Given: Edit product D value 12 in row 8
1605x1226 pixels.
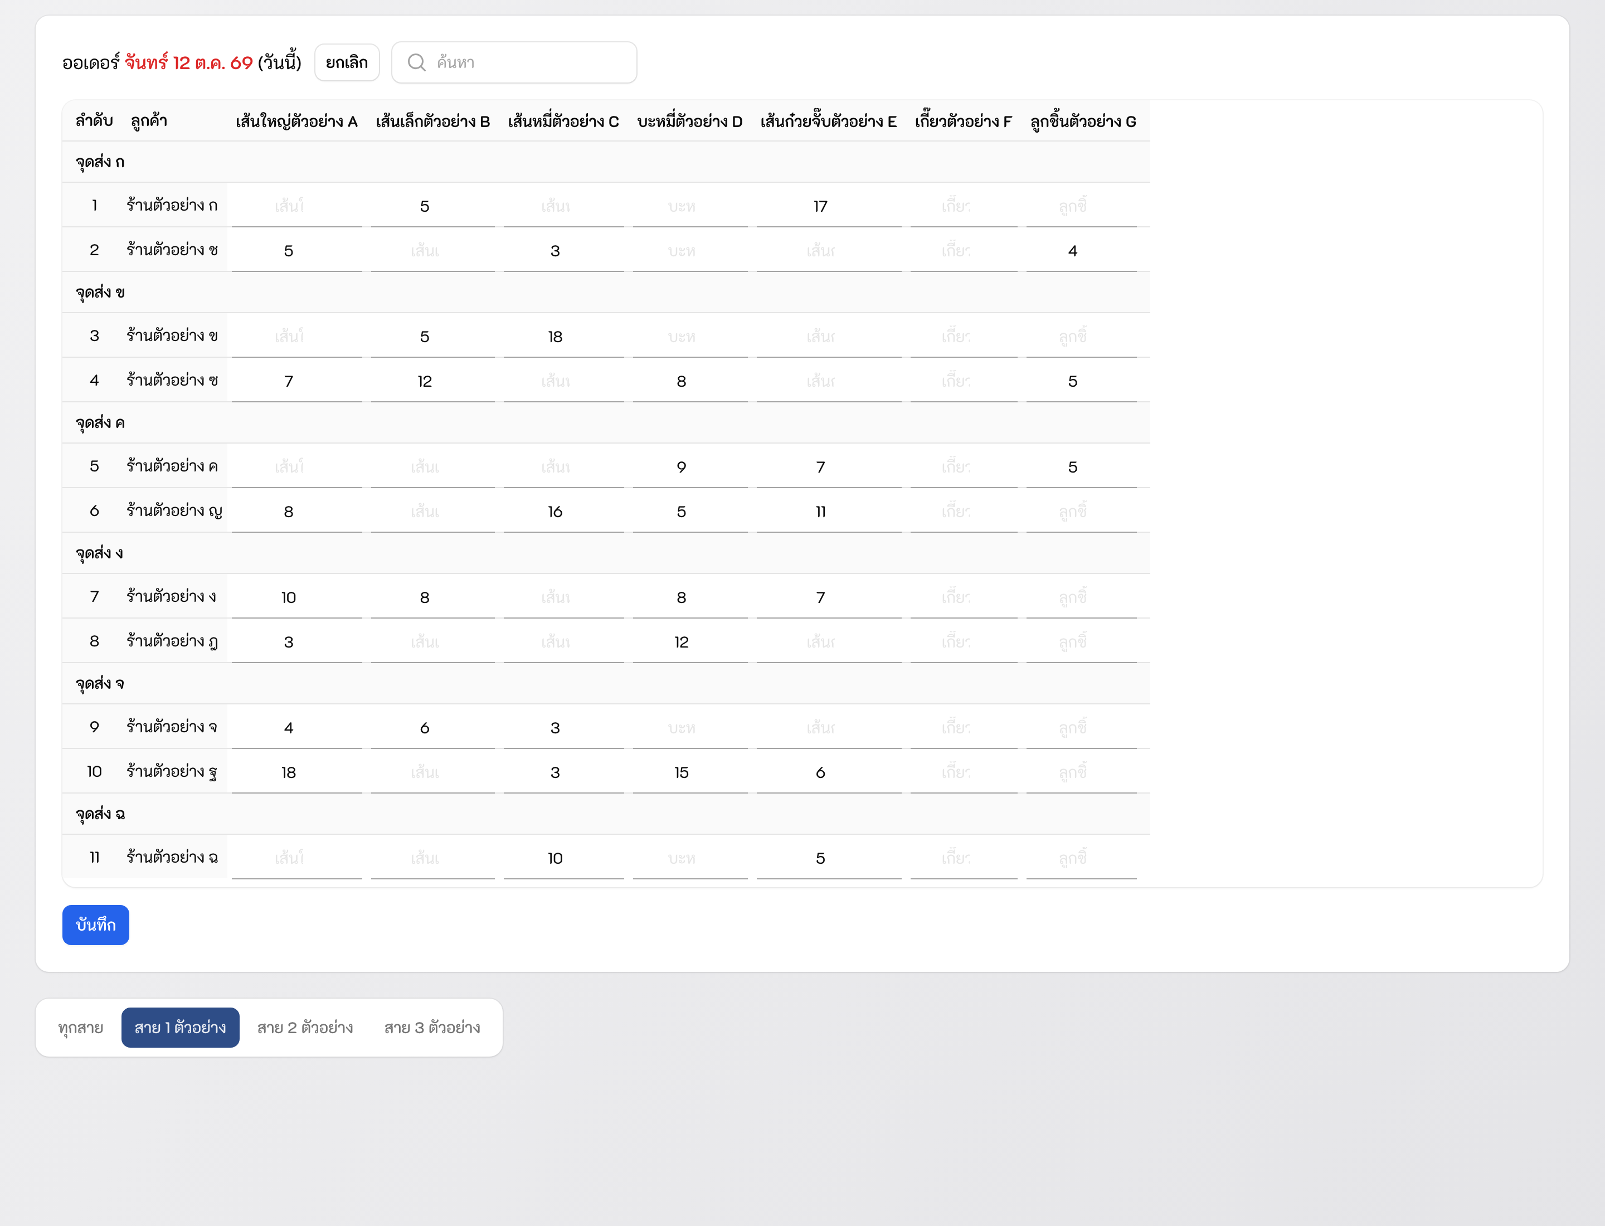Looking at the screenshot, I should tap(690, 642).
